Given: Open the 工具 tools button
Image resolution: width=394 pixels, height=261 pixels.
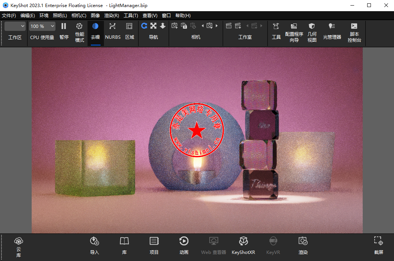Looking at the screenshot, I should point(276,31).
